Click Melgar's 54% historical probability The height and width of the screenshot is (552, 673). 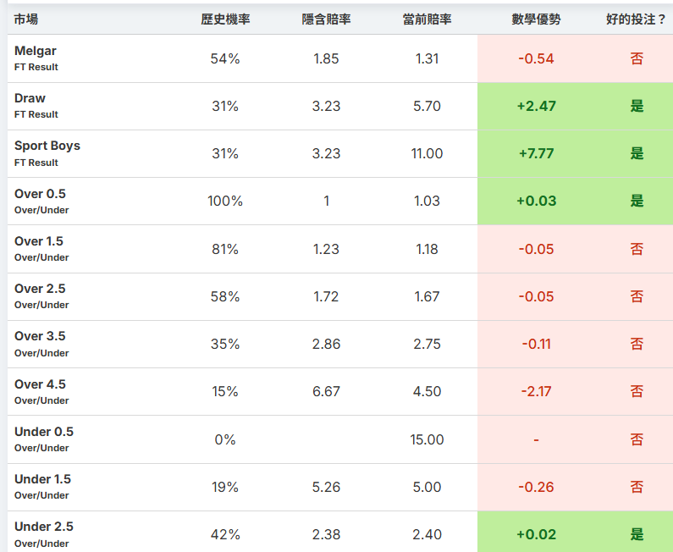[x=225, y=58]
